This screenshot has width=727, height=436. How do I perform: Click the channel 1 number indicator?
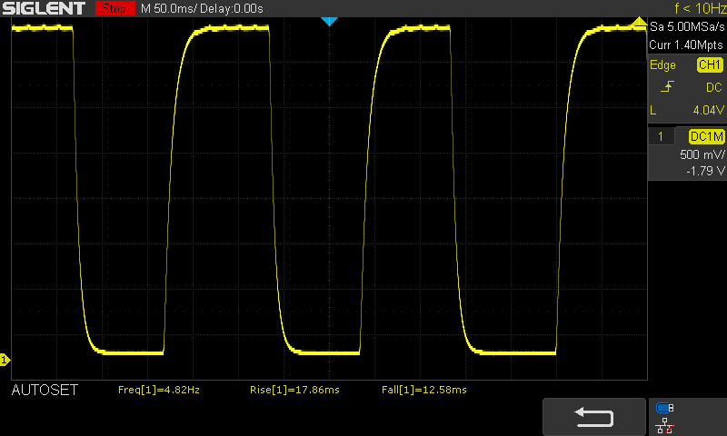tap(661, 136)
